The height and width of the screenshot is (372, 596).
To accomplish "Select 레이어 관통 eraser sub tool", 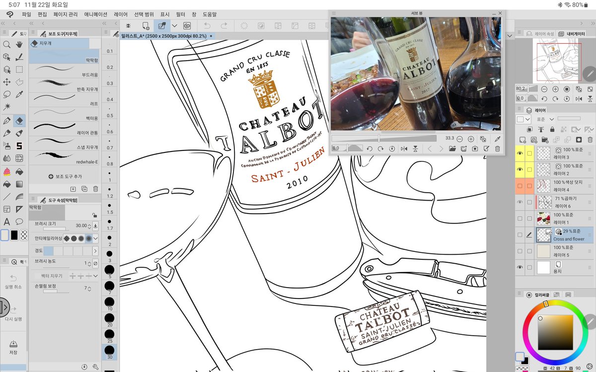I will [65, 128].
